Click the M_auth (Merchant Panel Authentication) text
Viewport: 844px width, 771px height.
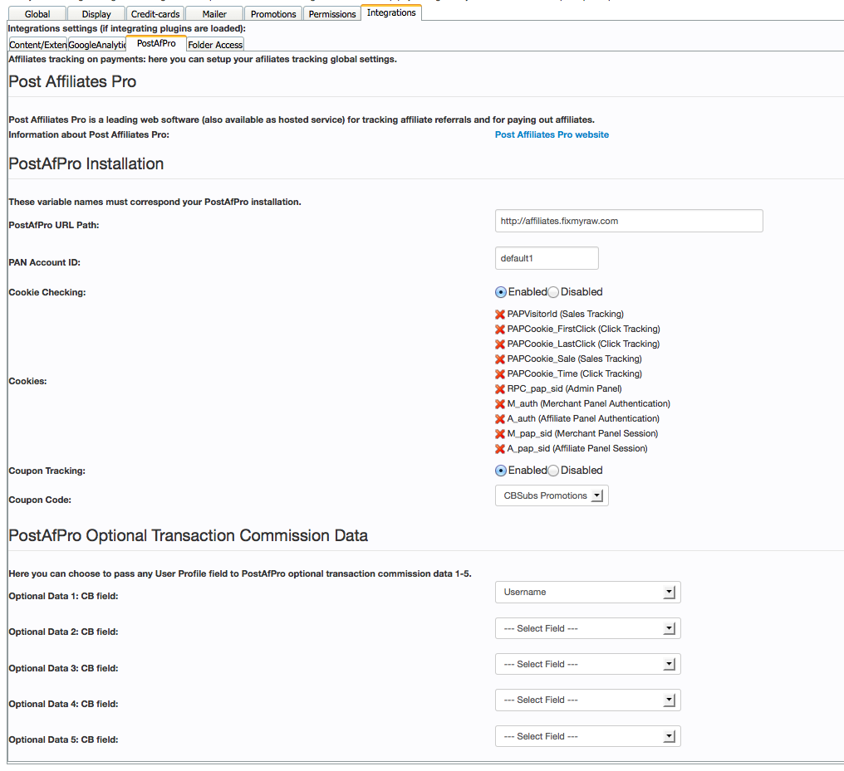coord(588,404)
